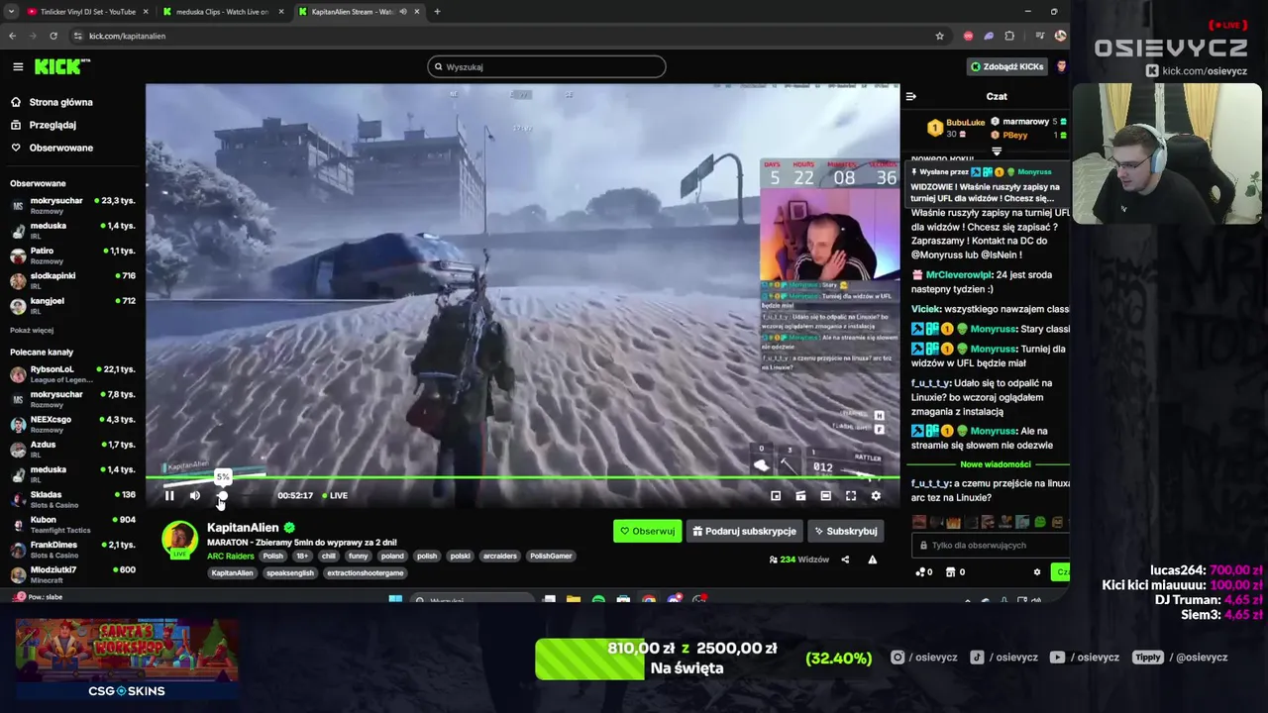Open Patiro in followed channels
Image resolution: width=1268 pixels, height=713 pixels.
73,255
